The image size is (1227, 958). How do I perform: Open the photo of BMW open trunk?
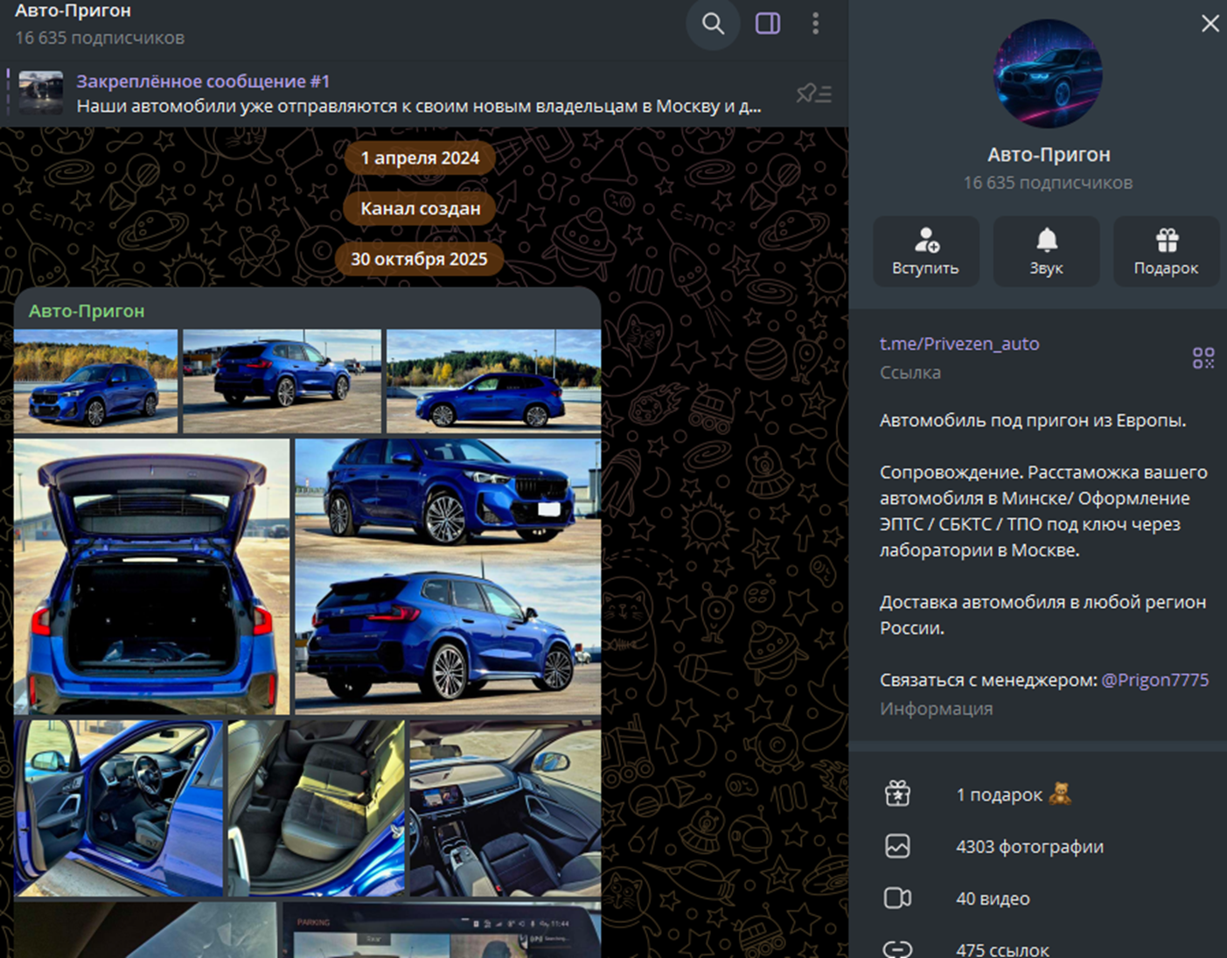click(151, 577)
